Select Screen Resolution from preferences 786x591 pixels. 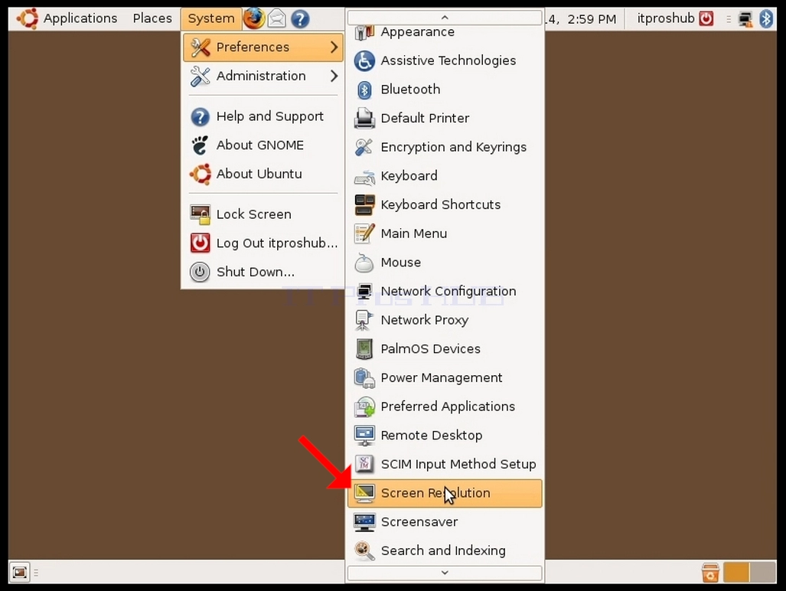(x=445, y=493)
